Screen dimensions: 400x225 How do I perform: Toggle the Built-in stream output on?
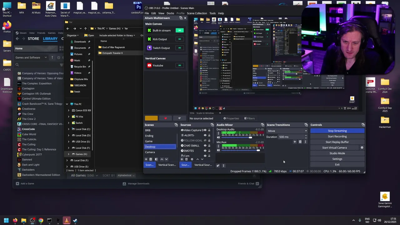[x=179, y=30]
